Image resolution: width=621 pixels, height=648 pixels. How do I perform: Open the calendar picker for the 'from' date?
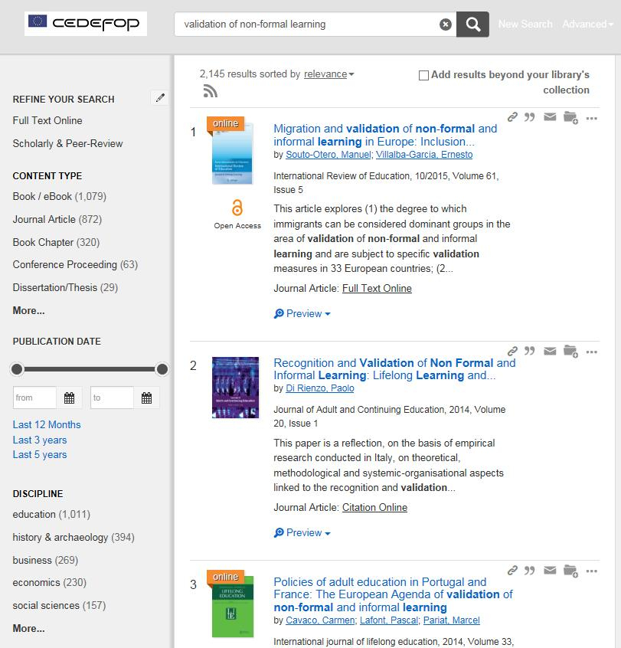[x=68, y=398]
